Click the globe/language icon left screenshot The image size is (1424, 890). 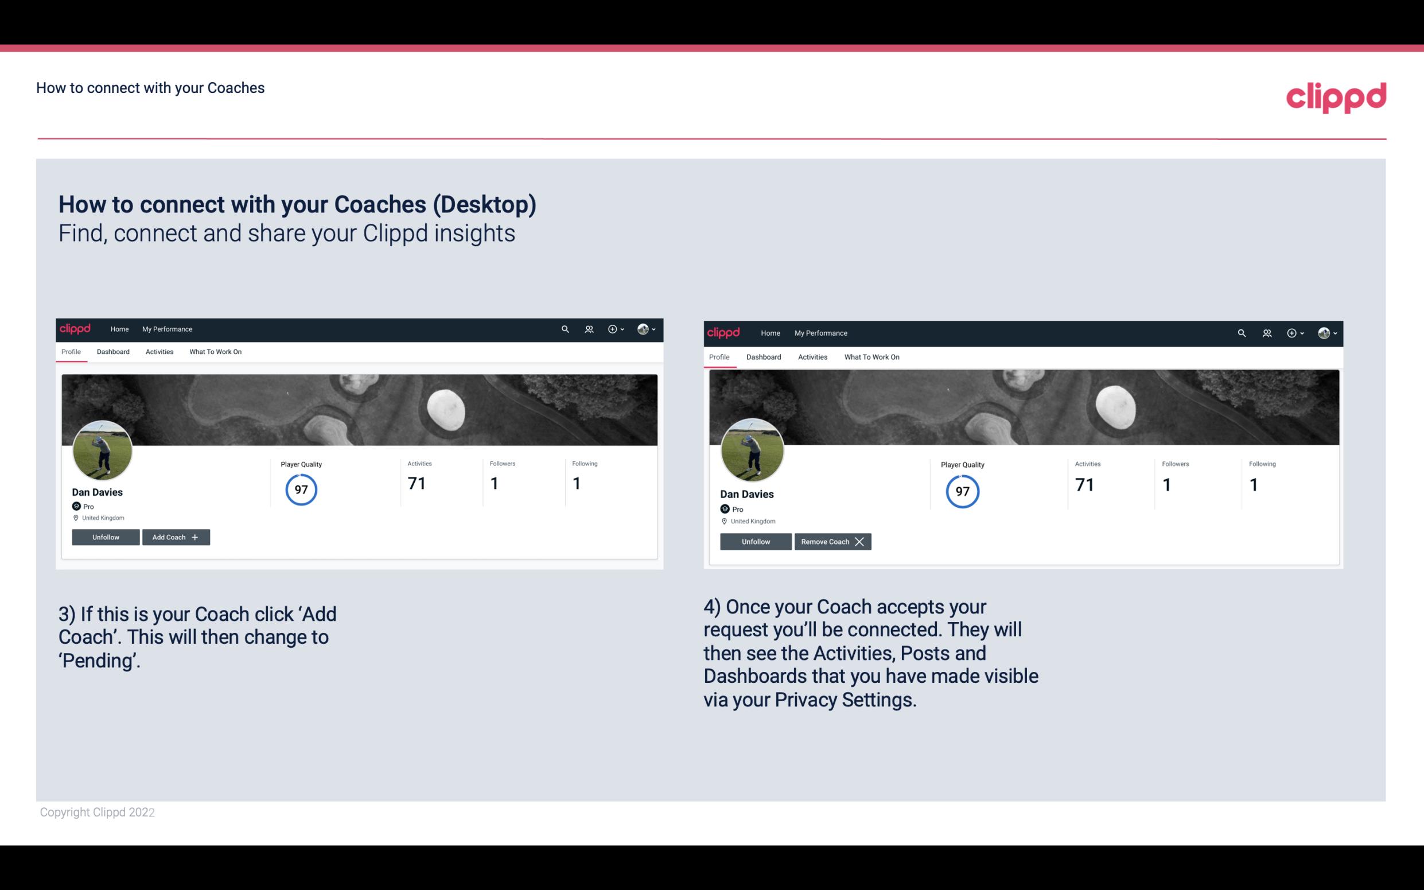point(643,329)
